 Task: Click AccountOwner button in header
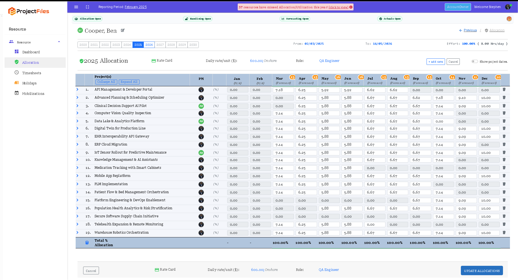pyautogui.click(x=458, y=7)
